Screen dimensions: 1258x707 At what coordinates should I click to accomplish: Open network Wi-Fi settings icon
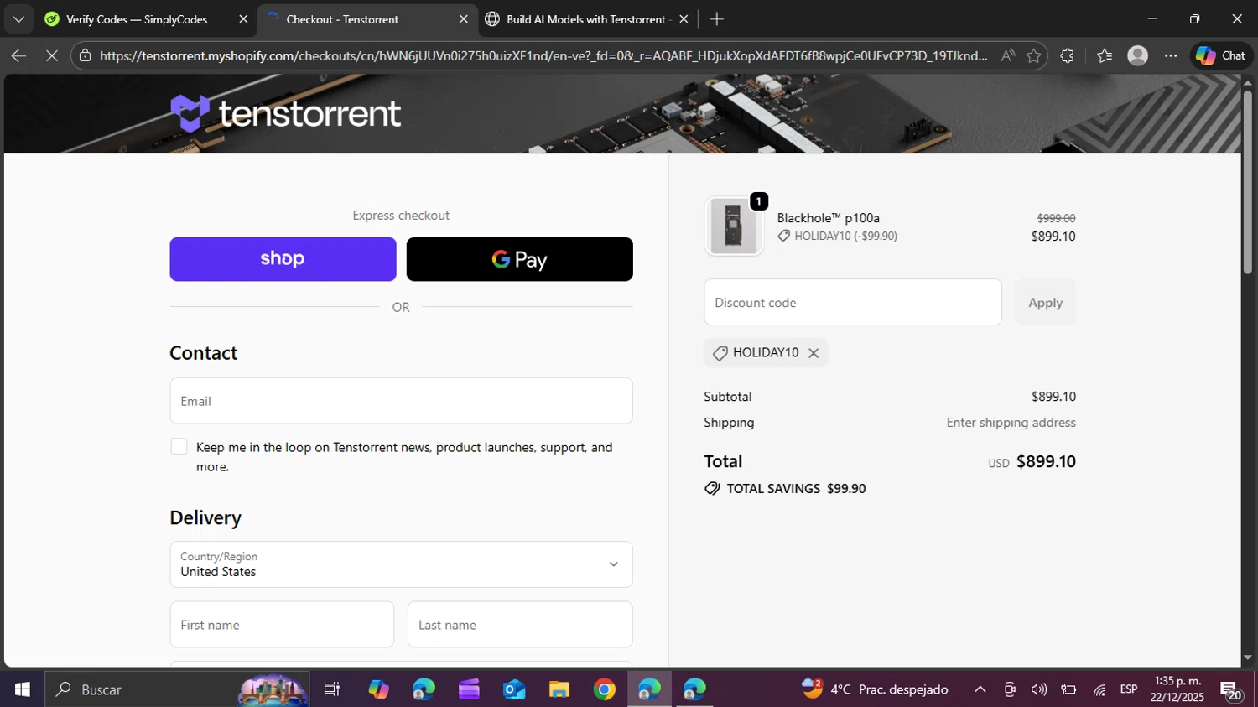(x=1099, y=689)
